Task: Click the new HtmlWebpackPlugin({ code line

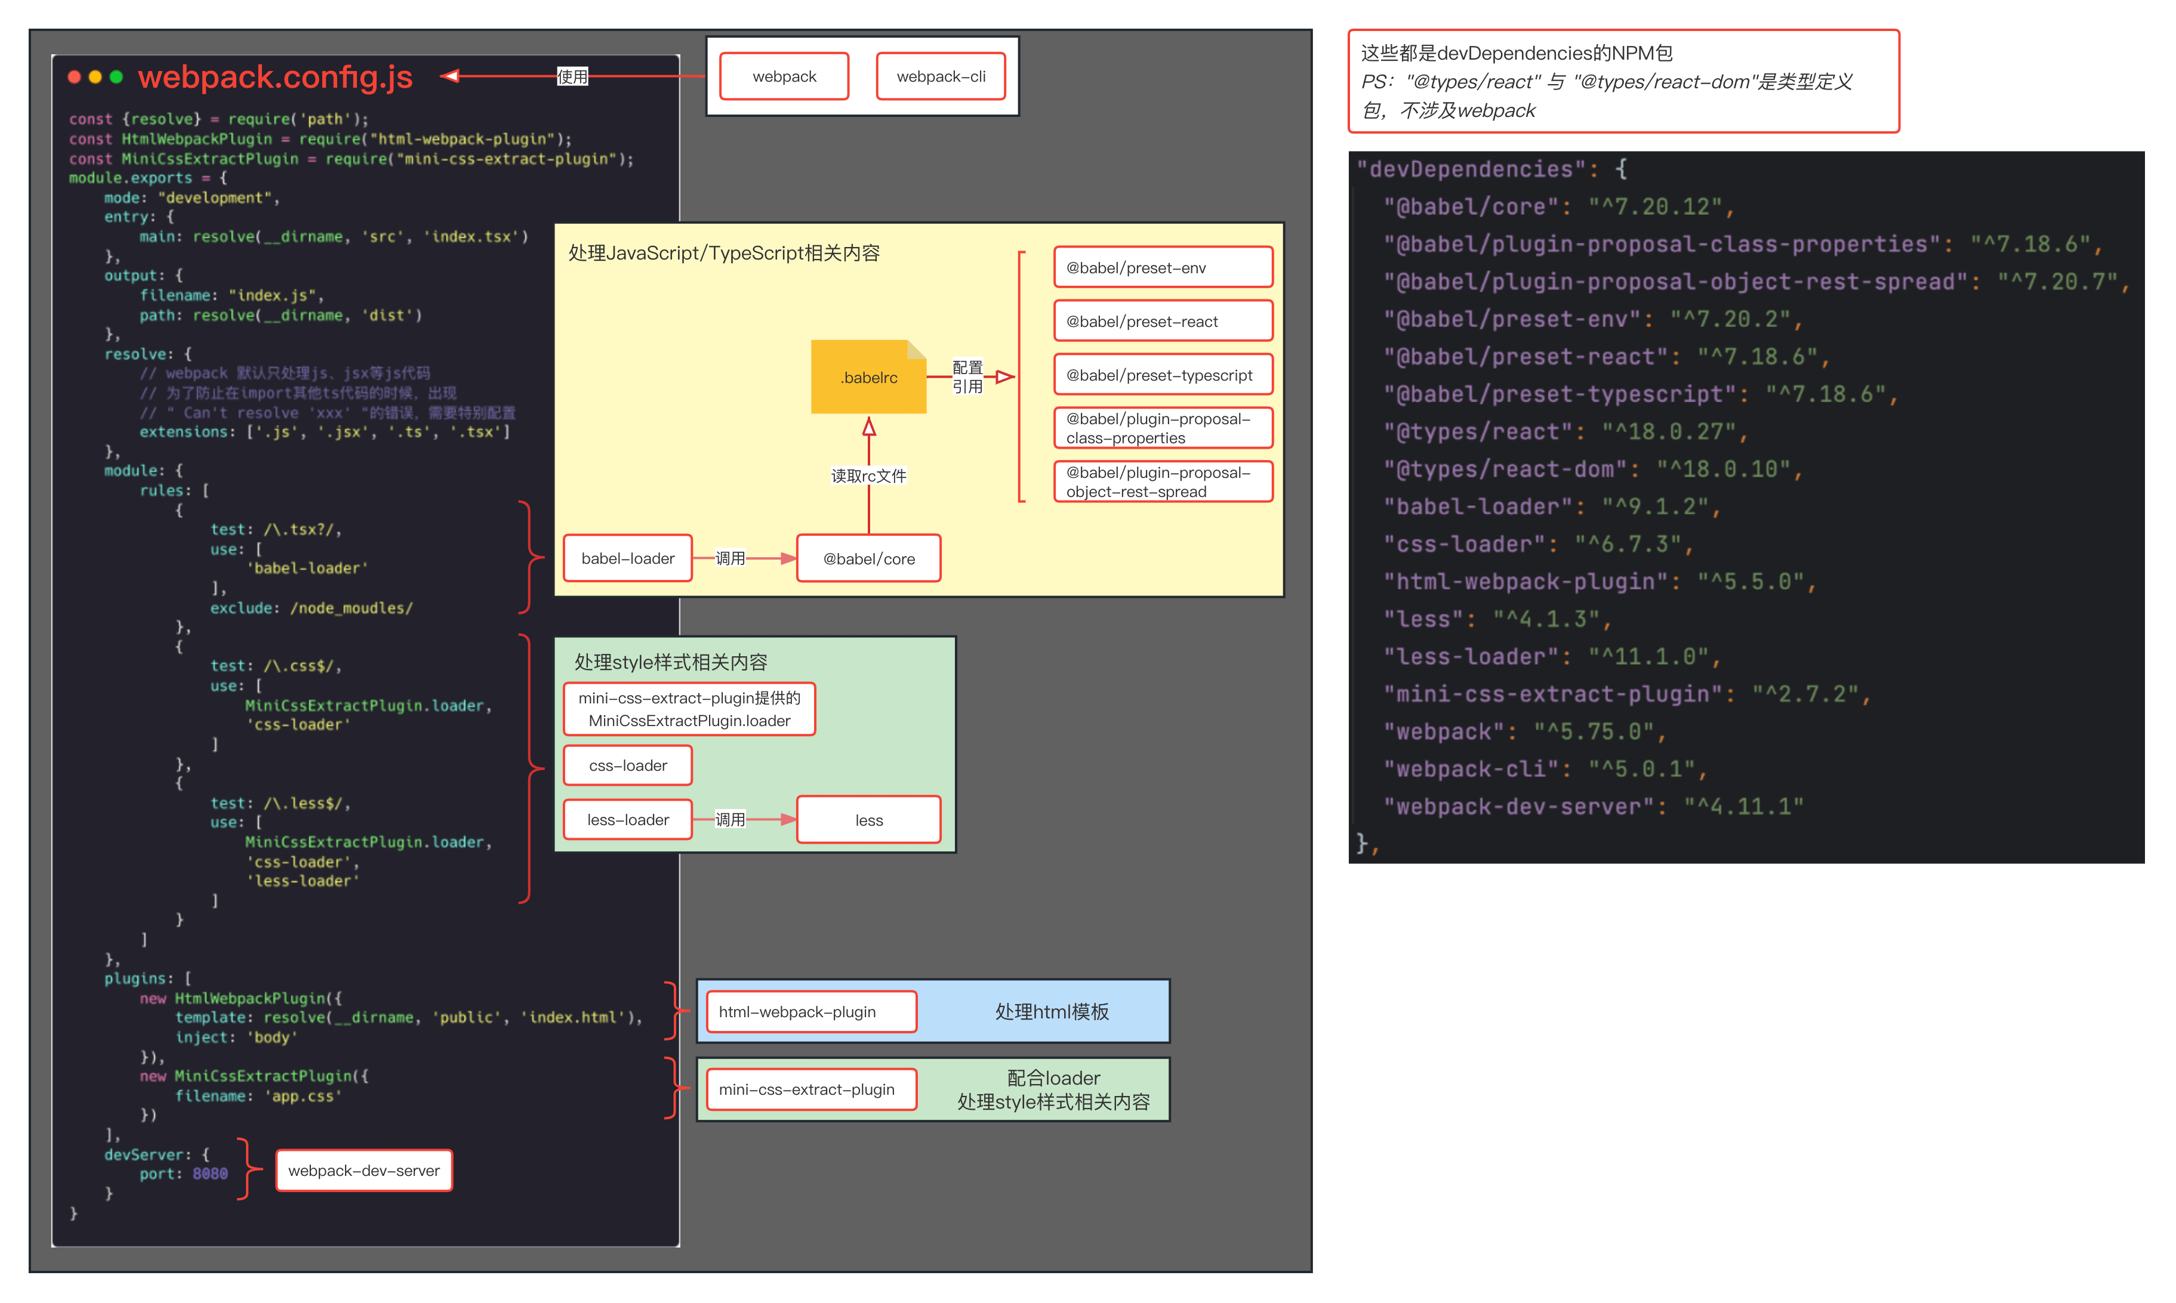Action: (x=241, y=998)
